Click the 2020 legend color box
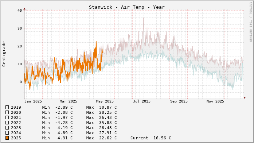The image size is (254, 143). pyautogui.click(x=7, y=112)
